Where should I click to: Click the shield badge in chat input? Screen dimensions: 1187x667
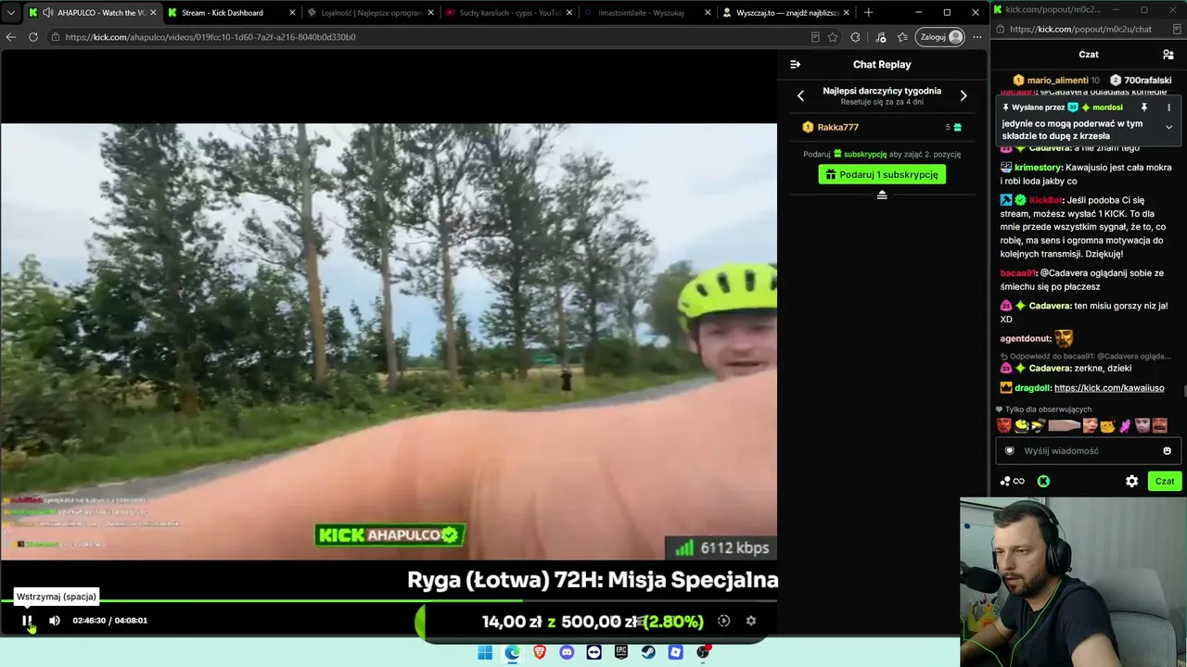tap(1010, 451)
